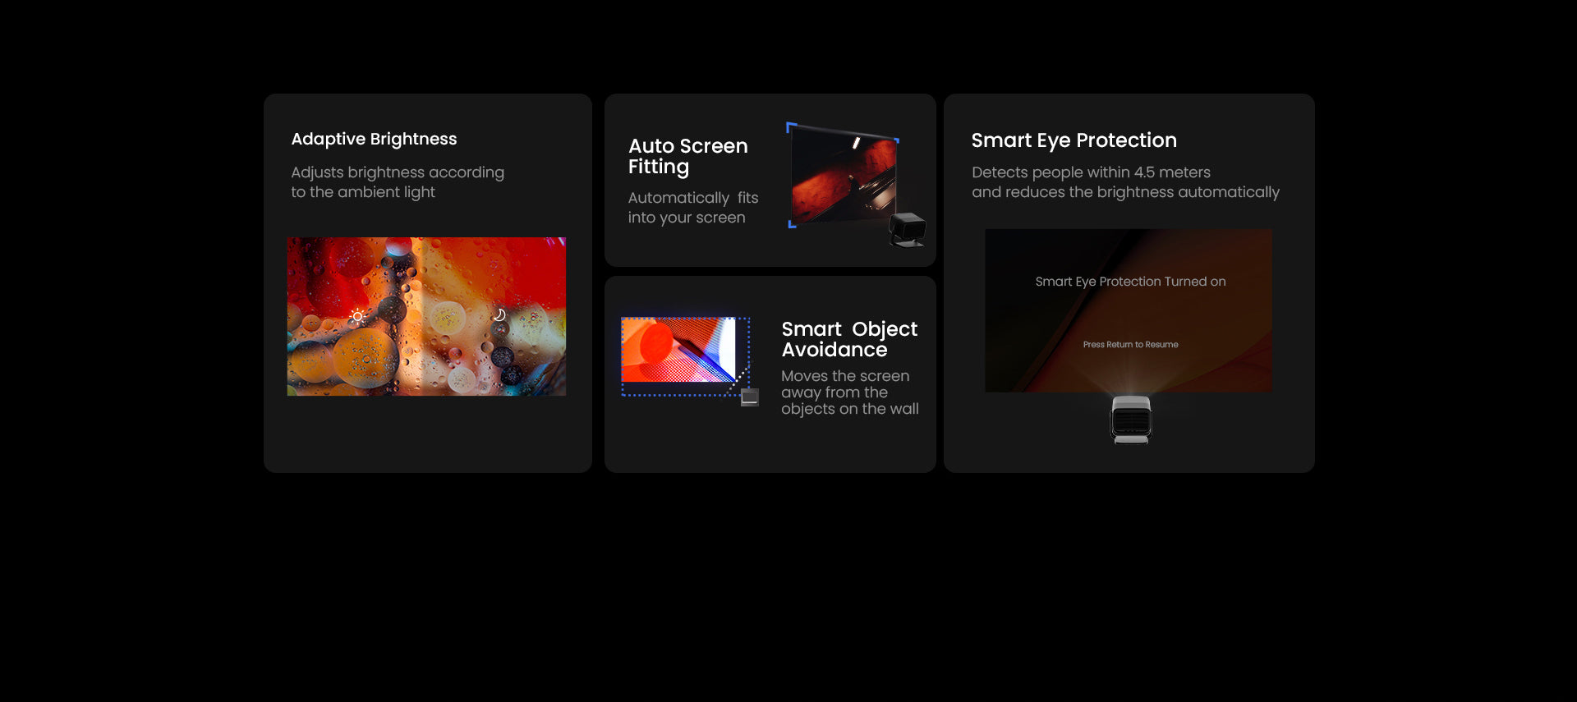Open the Smart Object Avoidance dotted-frame image
The image size is (1577, 702).
tap(685, 356)
